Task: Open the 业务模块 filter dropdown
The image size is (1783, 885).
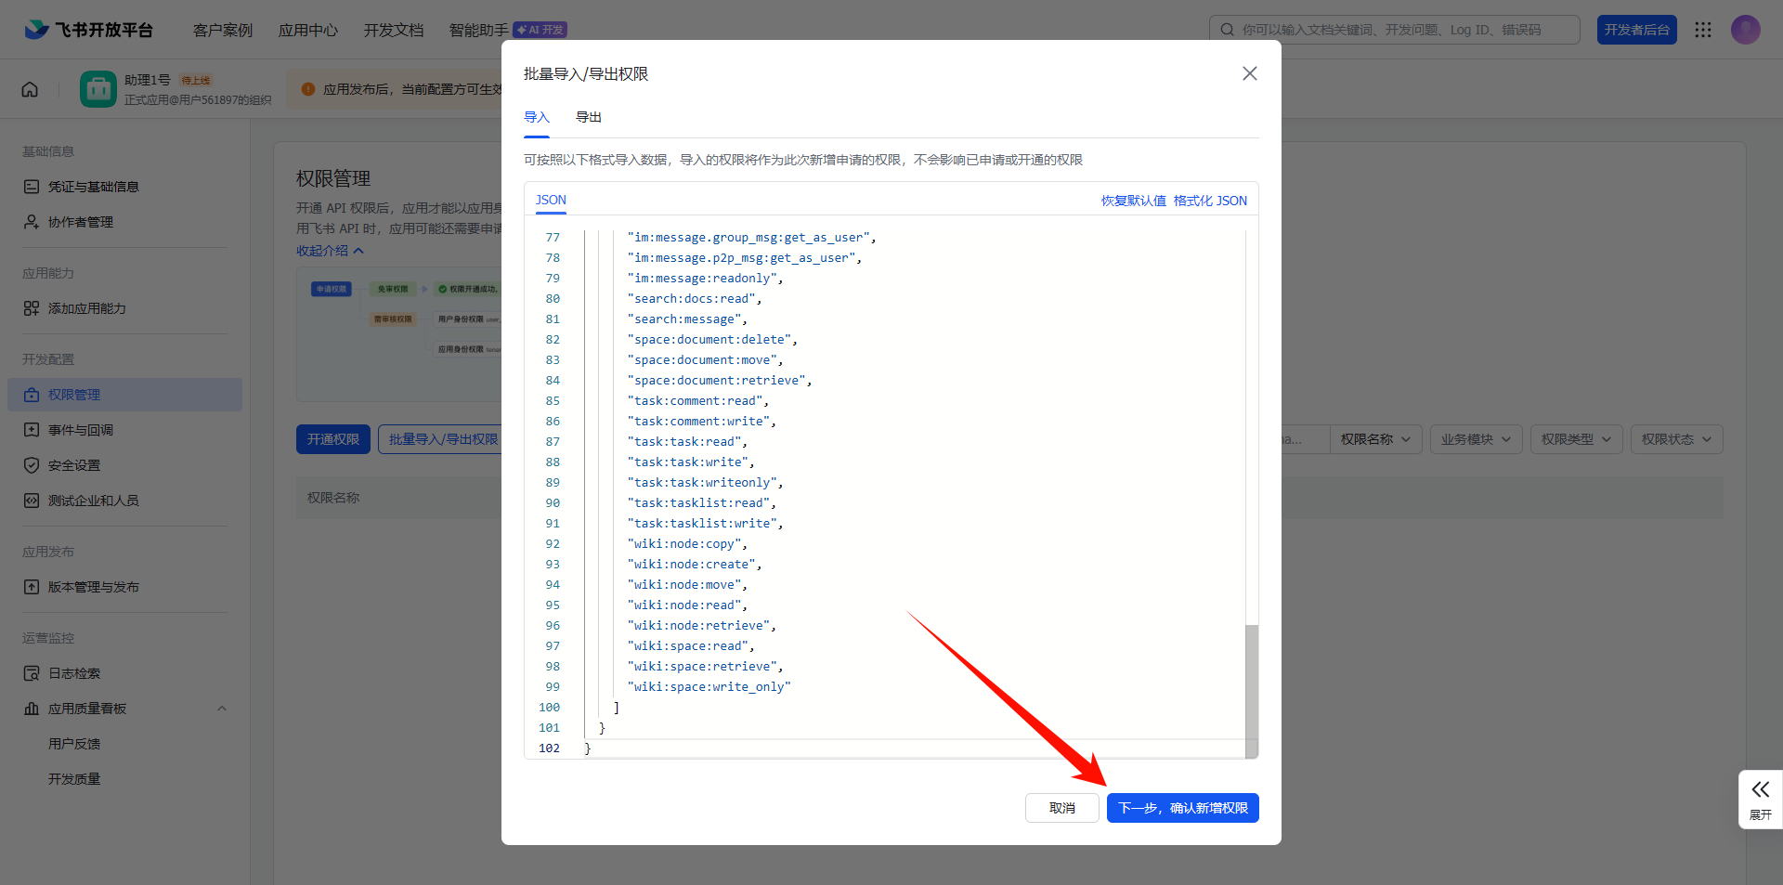Action: [x=1476, y=439]
